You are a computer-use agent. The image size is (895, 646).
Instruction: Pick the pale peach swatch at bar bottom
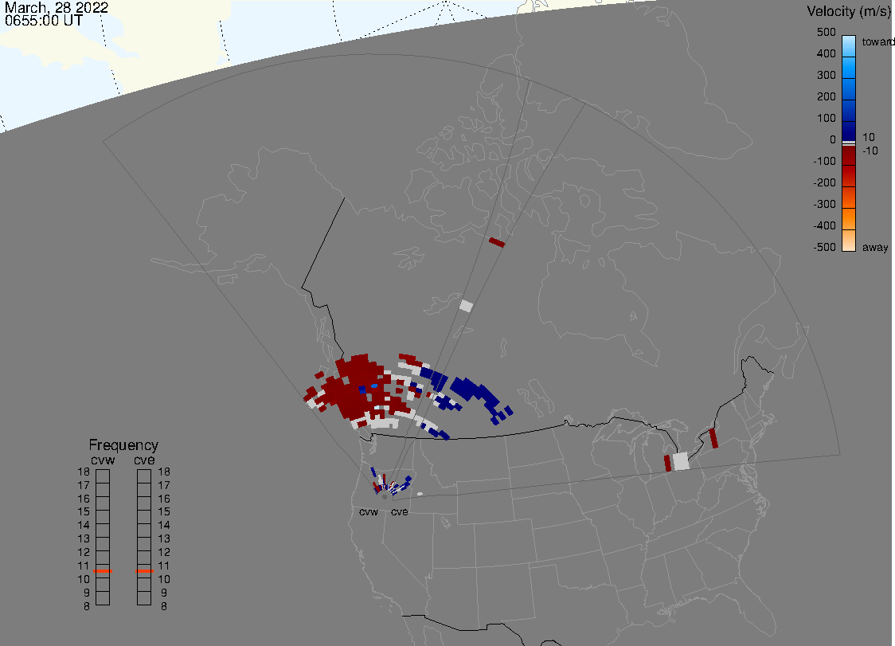849,241
